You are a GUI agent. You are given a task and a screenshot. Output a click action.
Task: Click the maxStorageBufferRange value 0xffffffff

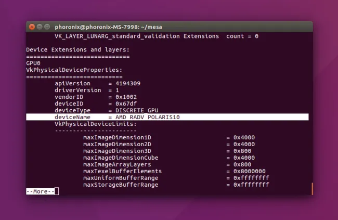click(251, 185)
